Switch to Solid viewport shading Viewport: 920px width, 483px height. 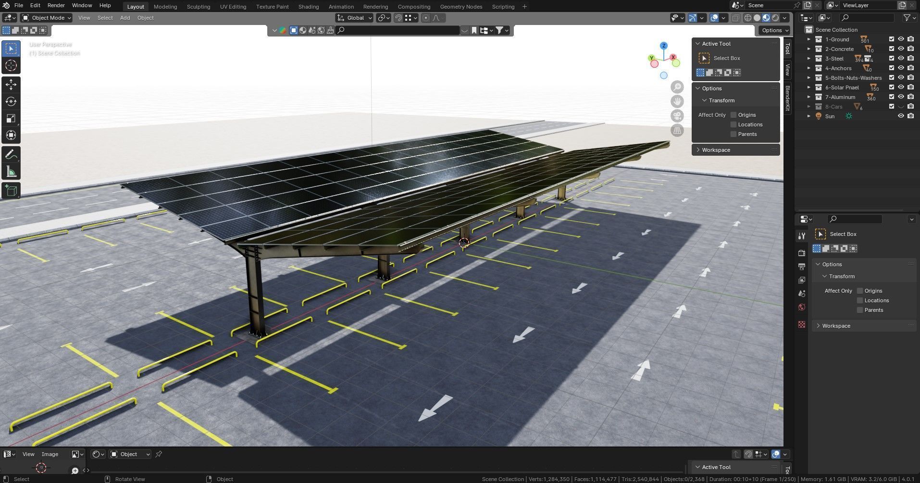(x=757, y=18)
